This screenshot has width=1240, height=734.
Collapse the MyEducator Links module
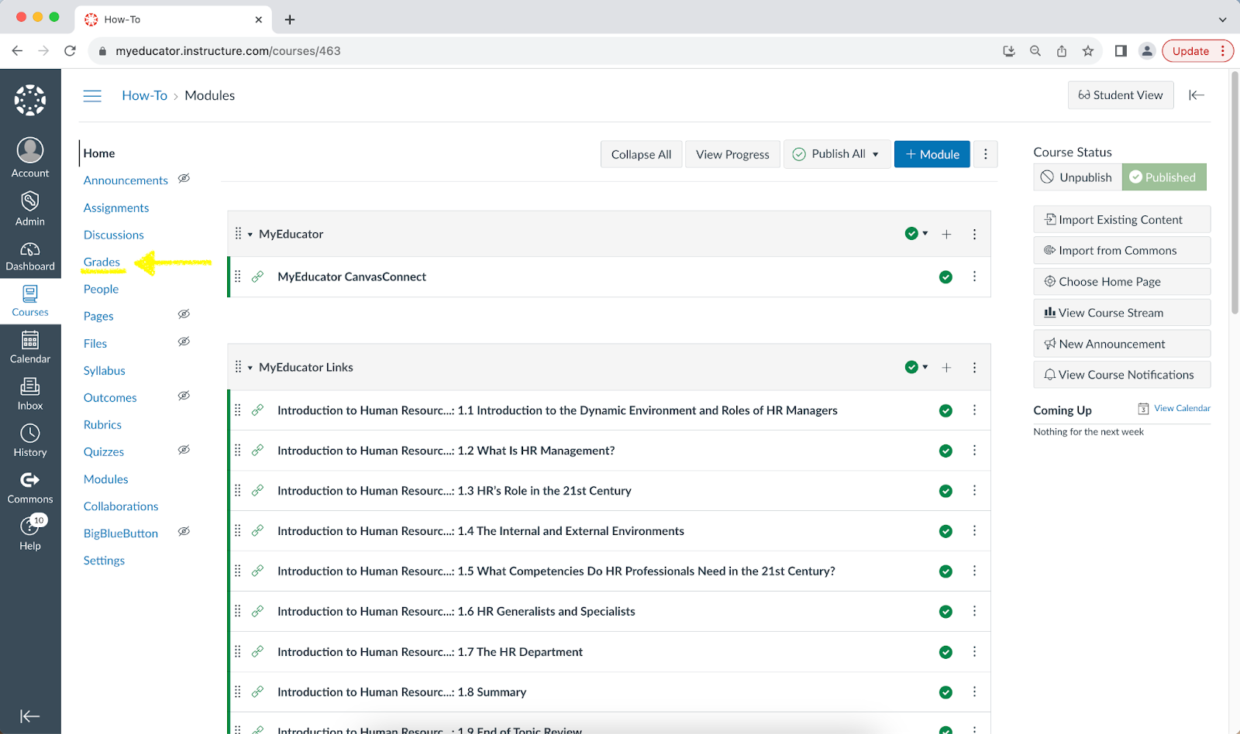[250, 368]
